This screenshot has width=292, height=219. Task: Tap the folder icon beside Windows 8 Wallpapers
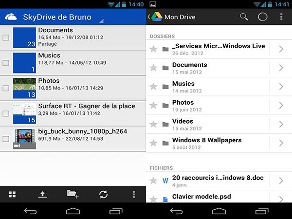(x=165, y=143)
